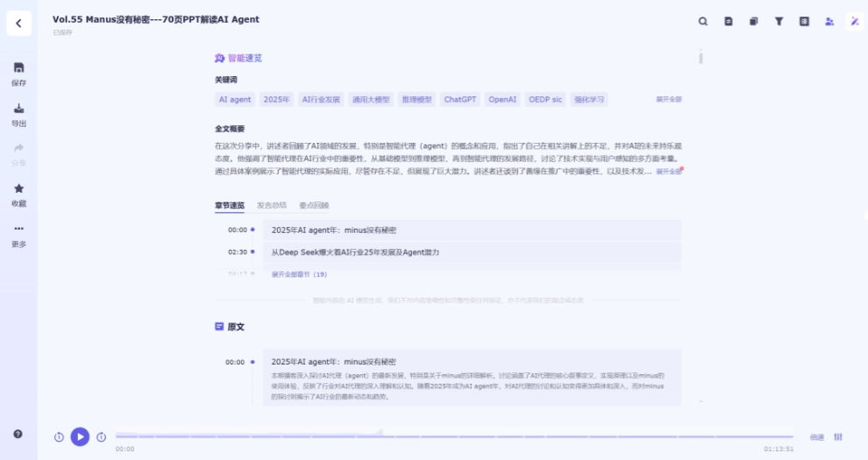Click the document title Vol.55 Manus
The height and width of the screenshot is (460, 868).
point(155,19)
